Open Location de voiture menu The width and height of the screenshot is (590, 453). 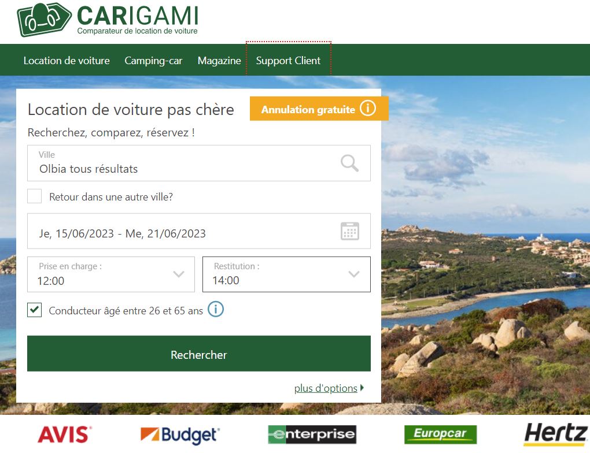point(67,61)
